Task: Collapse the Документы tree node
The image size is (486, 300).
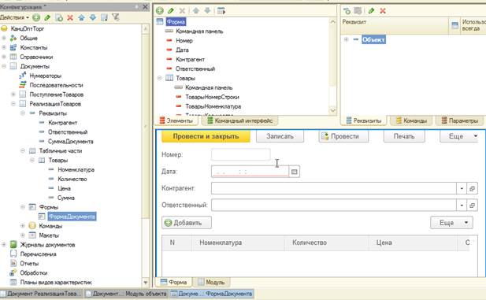Action: (x=4, y=66)
